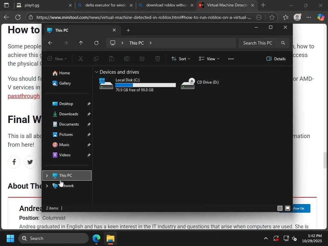
Task: Unpin Desktop from quick access
Action: pyautogui.click(x=89, y=104)
